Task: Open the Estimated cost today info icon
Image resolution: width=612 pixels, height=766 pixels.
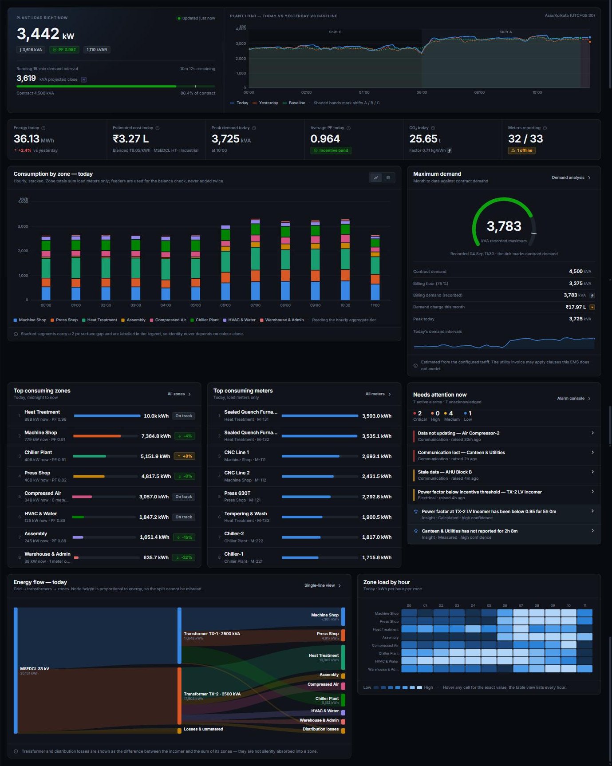Action: point(158,128)
